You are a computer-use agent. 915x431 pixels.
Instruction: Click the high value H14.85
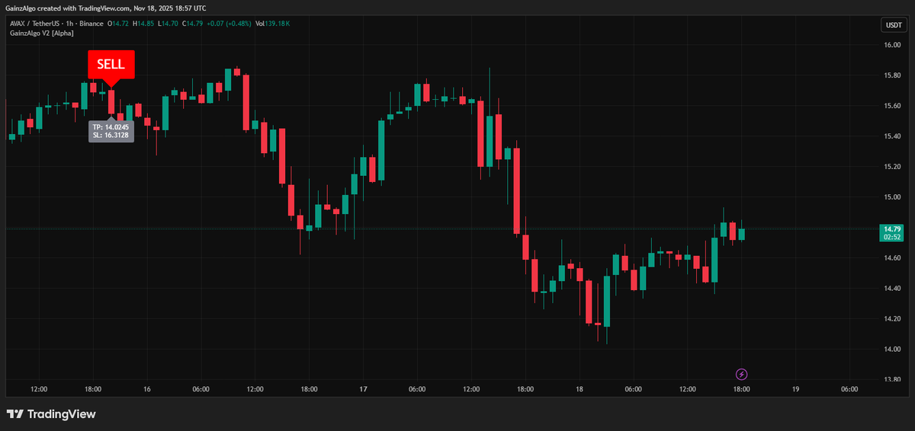click(x=143, y=24)
